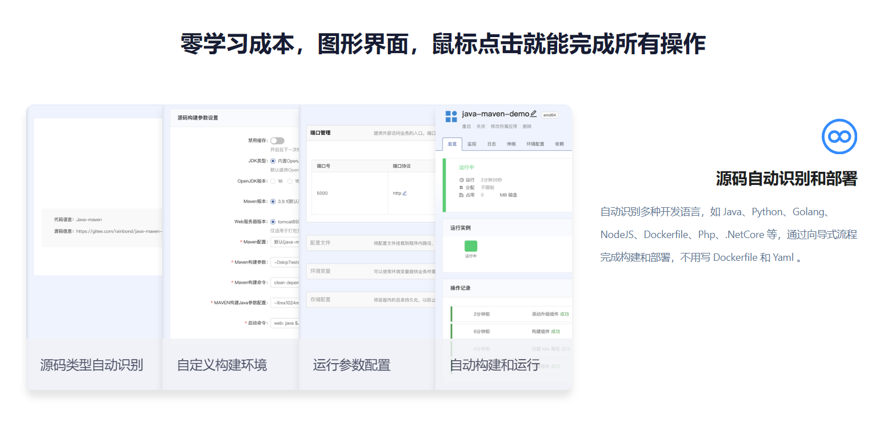The image size is (888, 431).
Task: Switch to the 监控 tab
Action: click(x=471, y=144)
